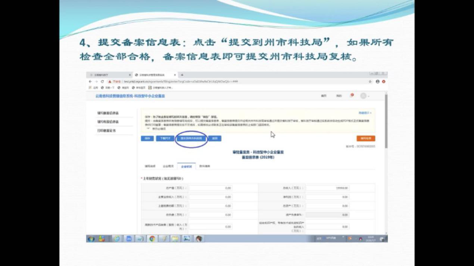
Task: Click the blue 返回 button
Action: click(215, 138)
